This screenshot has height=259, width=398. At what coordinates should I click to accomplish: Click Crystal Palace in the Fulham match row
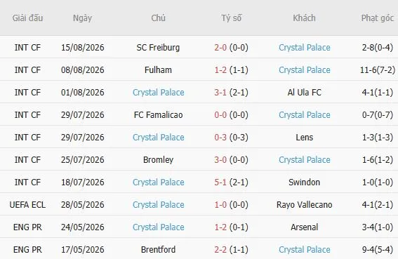305,69
